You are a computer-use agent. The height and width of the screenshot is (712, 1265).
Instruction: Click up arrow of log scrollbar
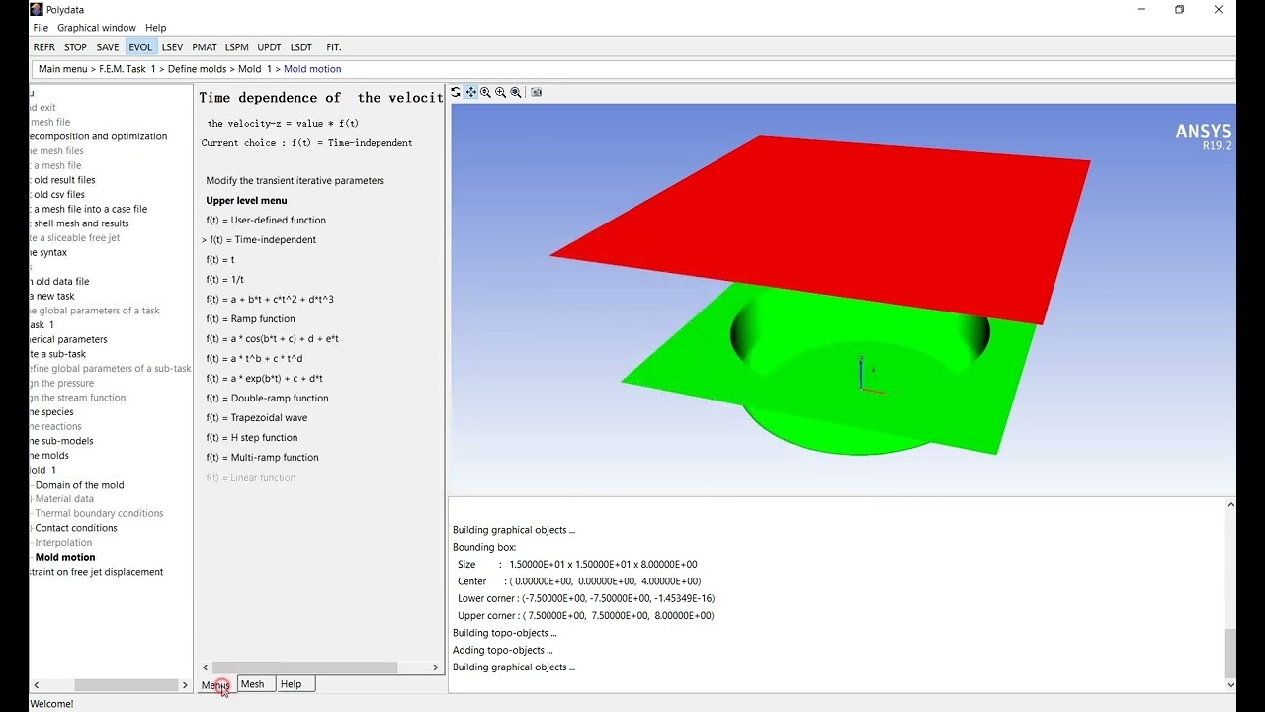coord(1230,505)
